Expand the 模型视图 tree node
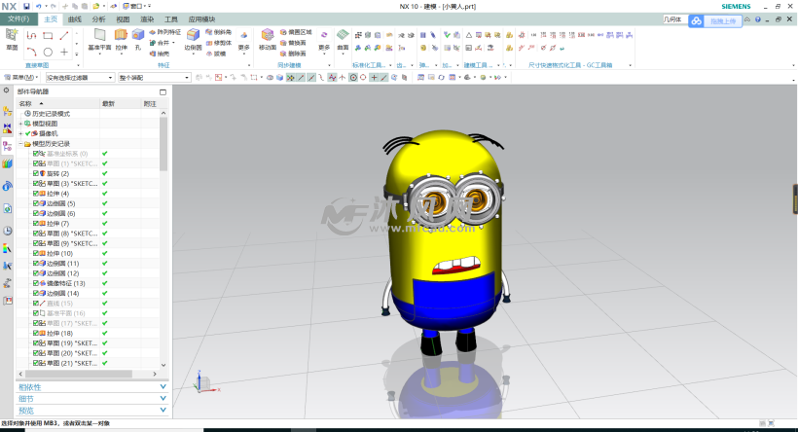The height and width of the screenshot is (432, 798). (20, 124)
